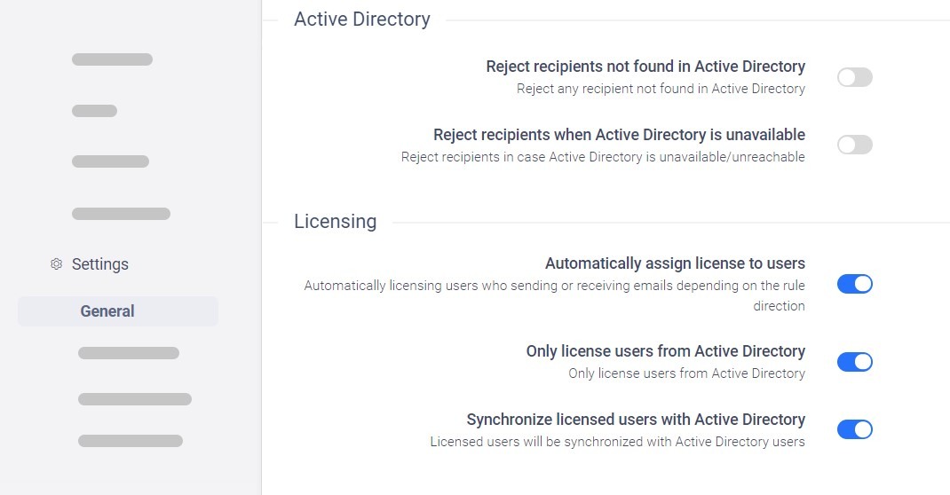The image size is (950, 495).
Task: Disable Automatically assign license to users
Action: click(x=854, y=284)
